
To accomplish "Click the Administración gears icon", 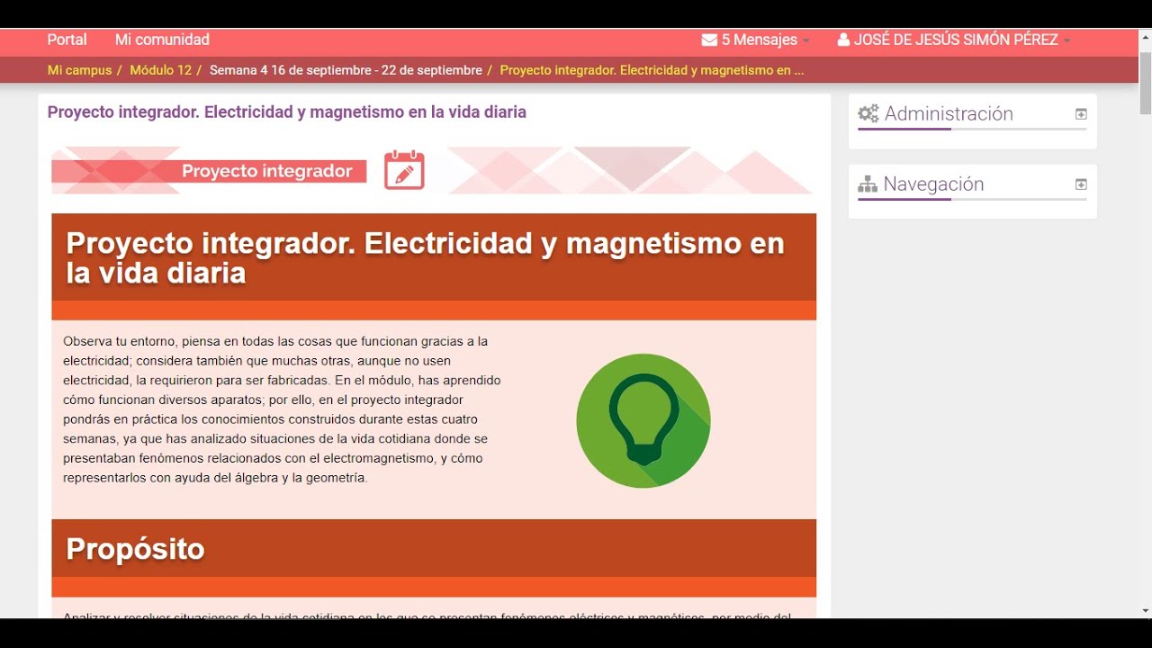I will (x=868, y=113).
